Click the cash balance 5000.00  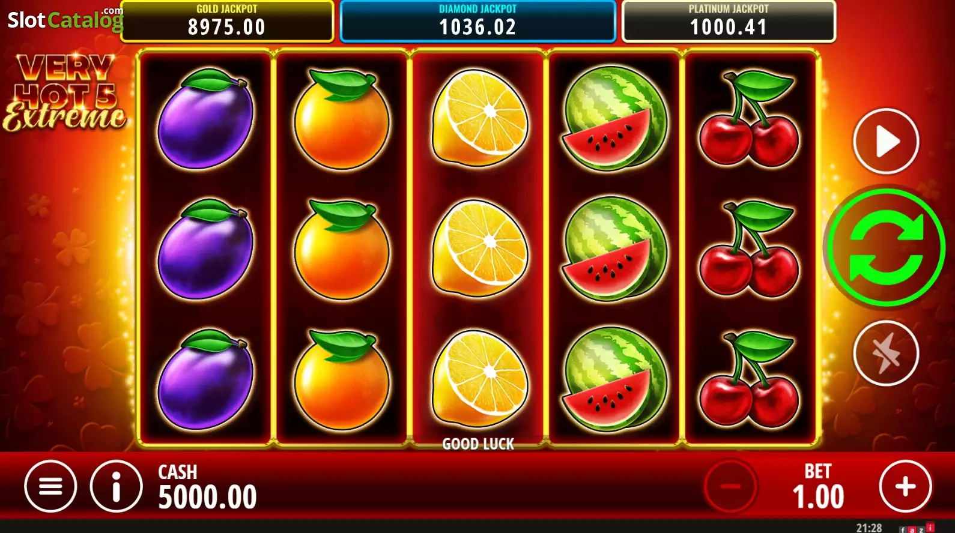click(207, 497)
